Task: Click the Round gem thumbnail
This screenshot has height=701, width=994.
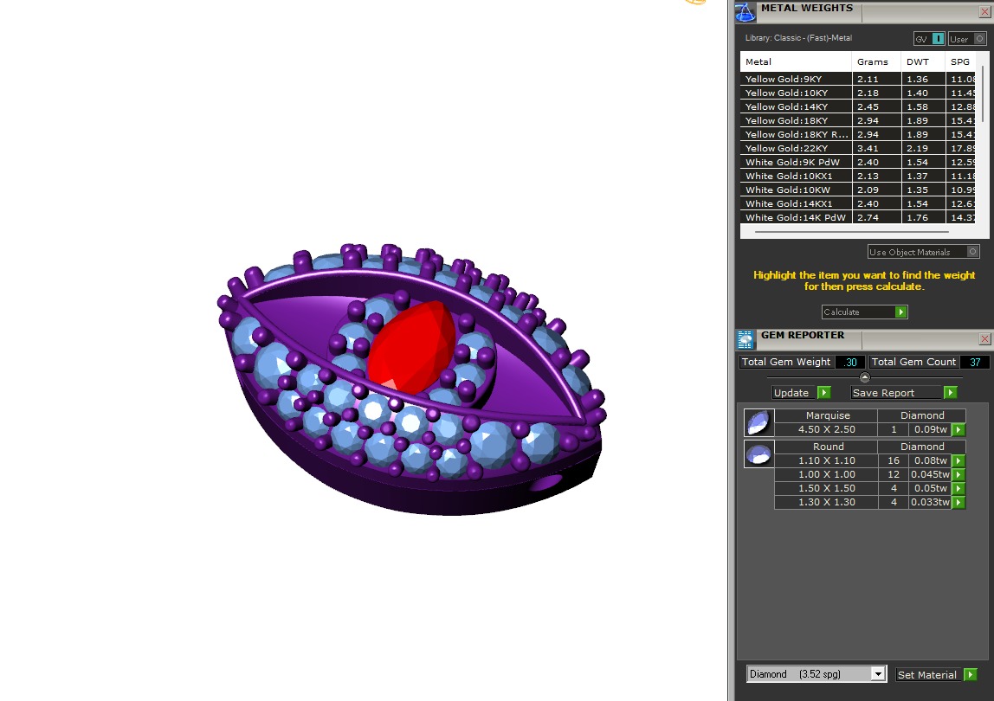Action: (758, 453)
